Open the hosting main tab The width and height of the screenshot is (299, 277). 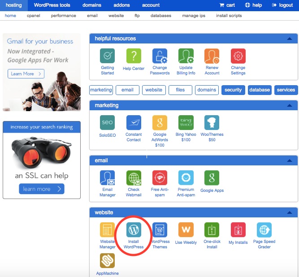click(x=14, y=5)
